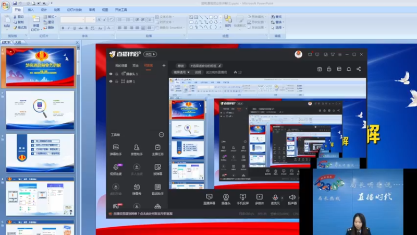This screenshot has width=417, height=235.
Task: Open the 读弹幕 tool icon
Action: click(x=157, y=169)
